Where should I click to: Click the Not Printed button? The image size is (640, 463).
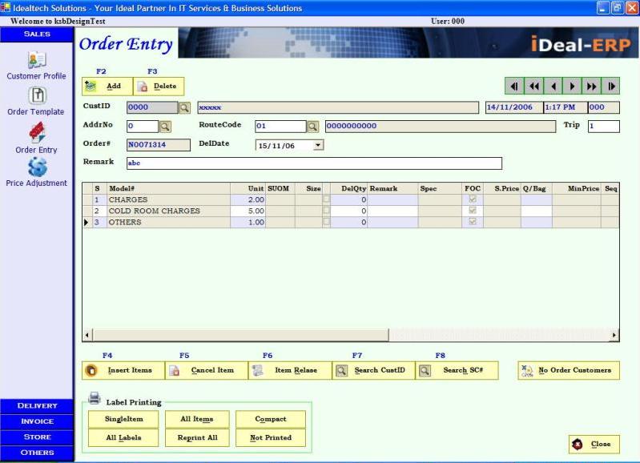(x=271, y=437)
